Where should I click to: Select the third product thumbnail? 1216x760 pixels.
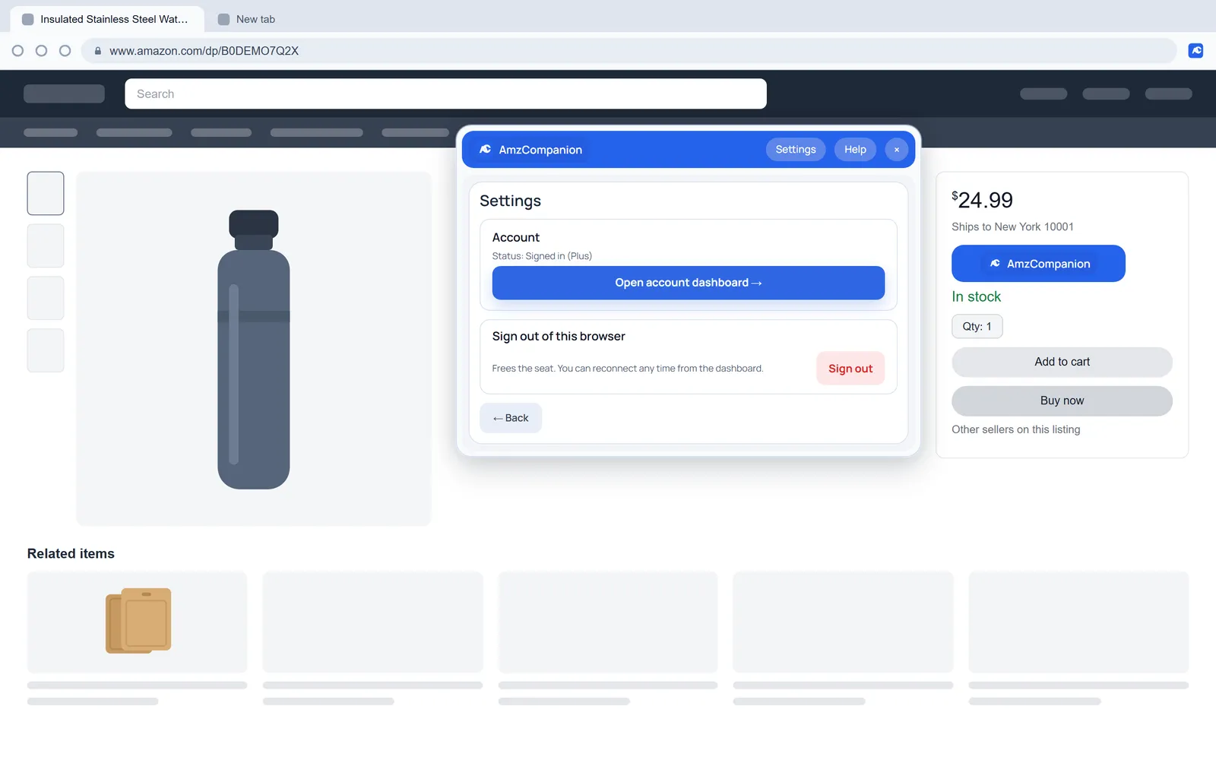point(46,298)
